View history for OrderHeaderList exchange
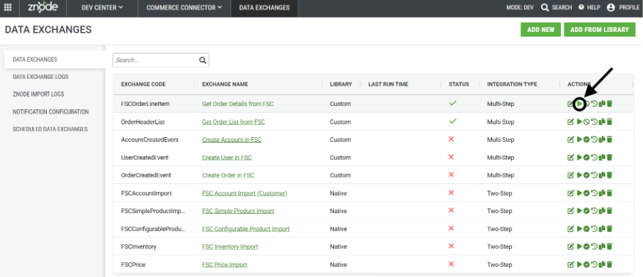Viewport: 643px width, 277px height. click(594, 121)
